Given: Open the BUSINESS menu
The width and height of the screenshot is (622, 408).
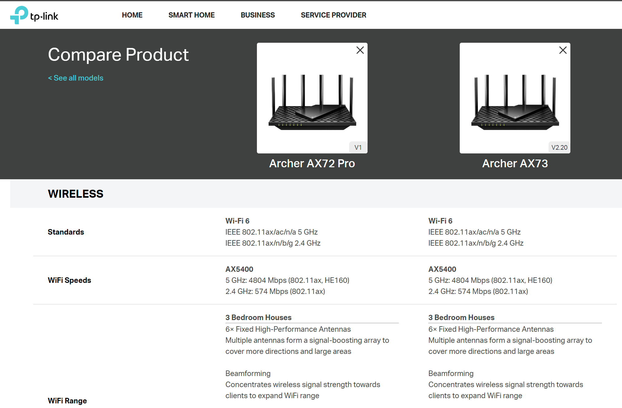Looking at the screenshot, I should tap(258, 15).
